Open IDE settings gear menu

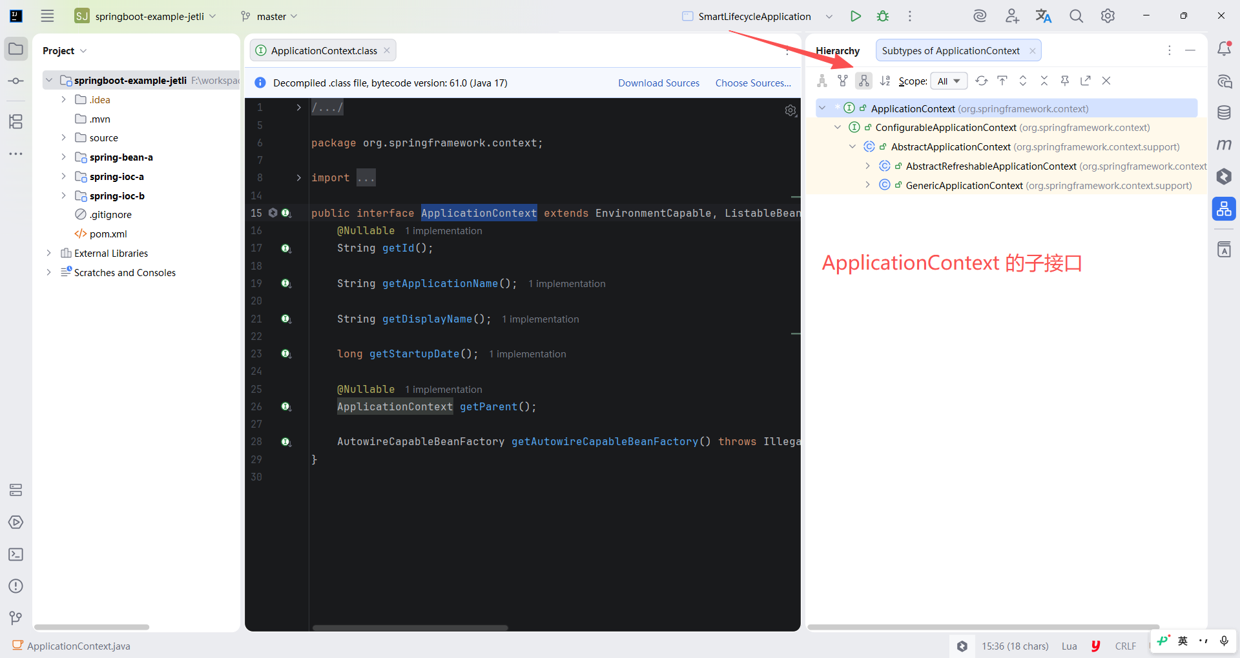1108,16
